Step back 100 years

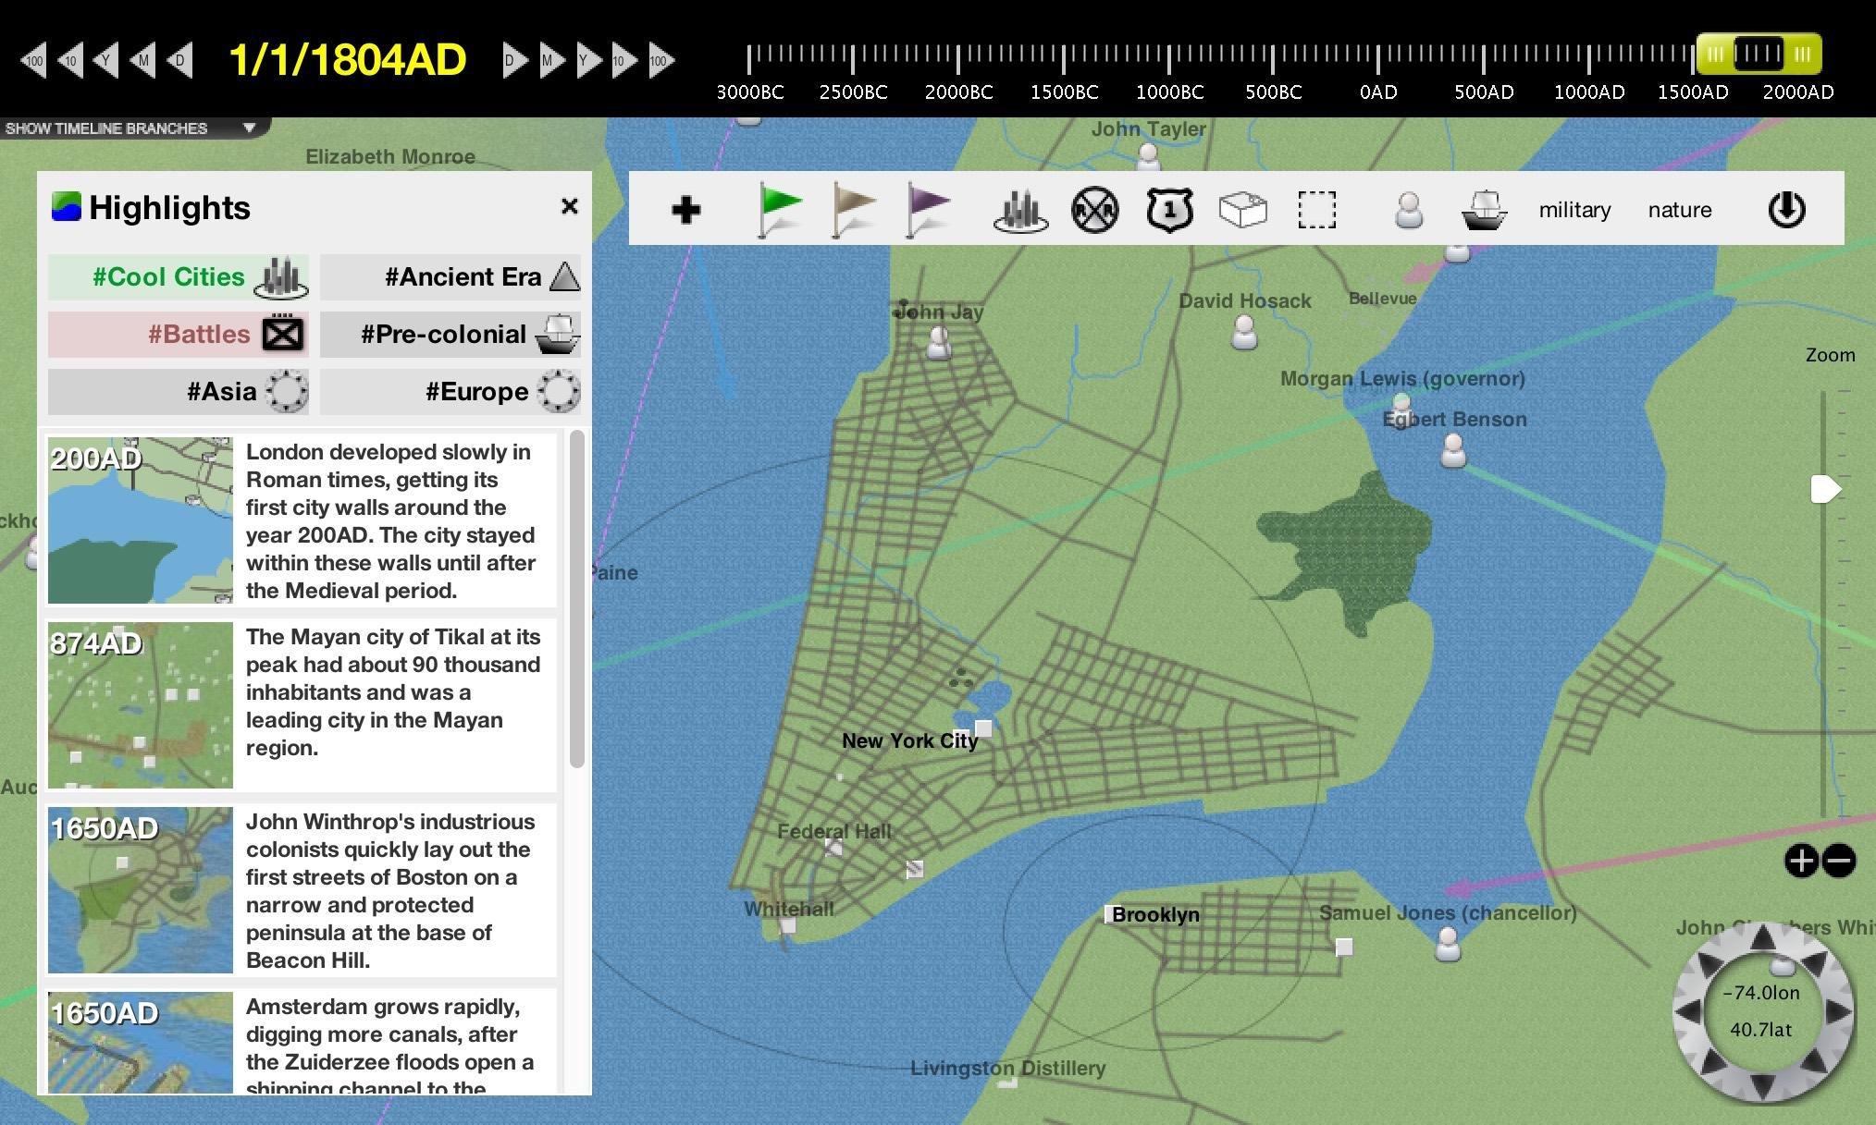[x=33, y=61]
